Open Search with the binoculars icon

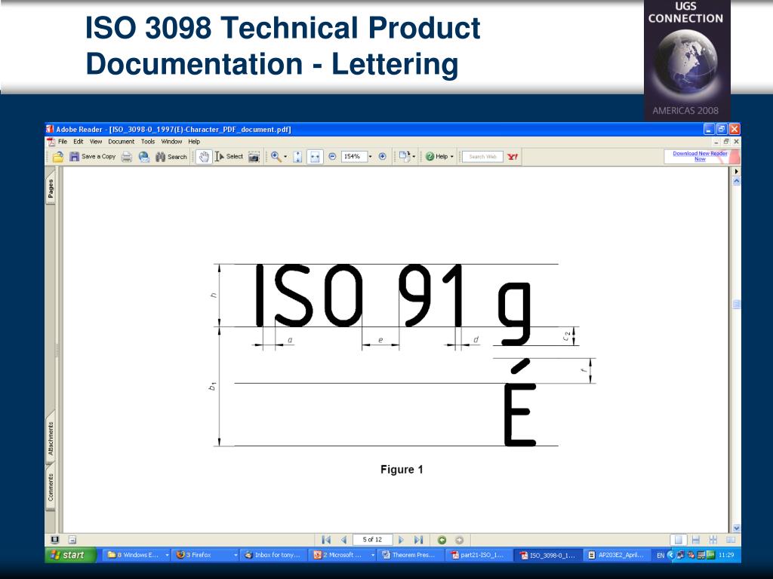coord(171,157)
